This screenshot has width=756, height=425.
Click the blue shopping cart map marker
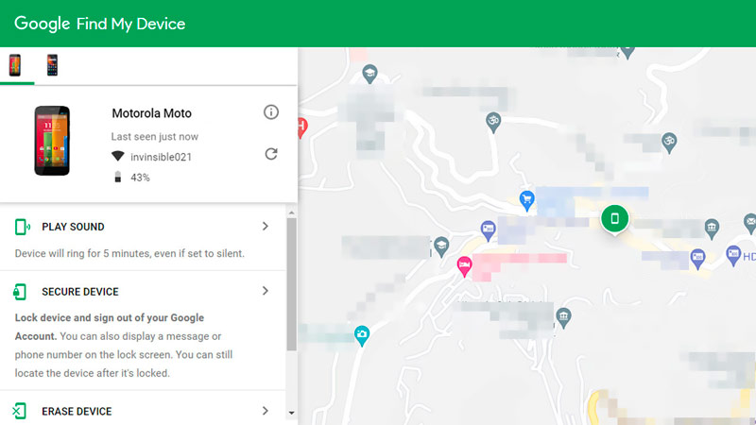tap(527, 198)
